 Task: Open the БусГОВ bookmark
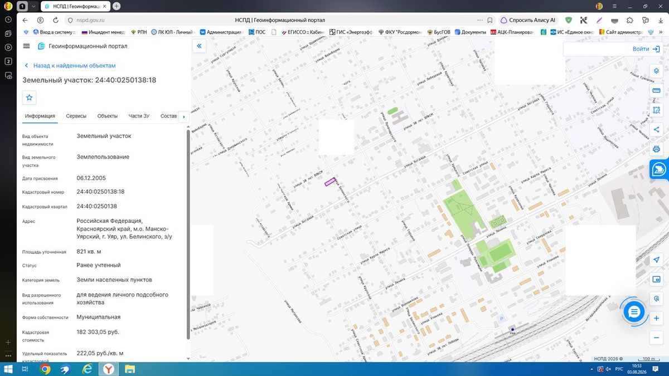tap(438, 32)
